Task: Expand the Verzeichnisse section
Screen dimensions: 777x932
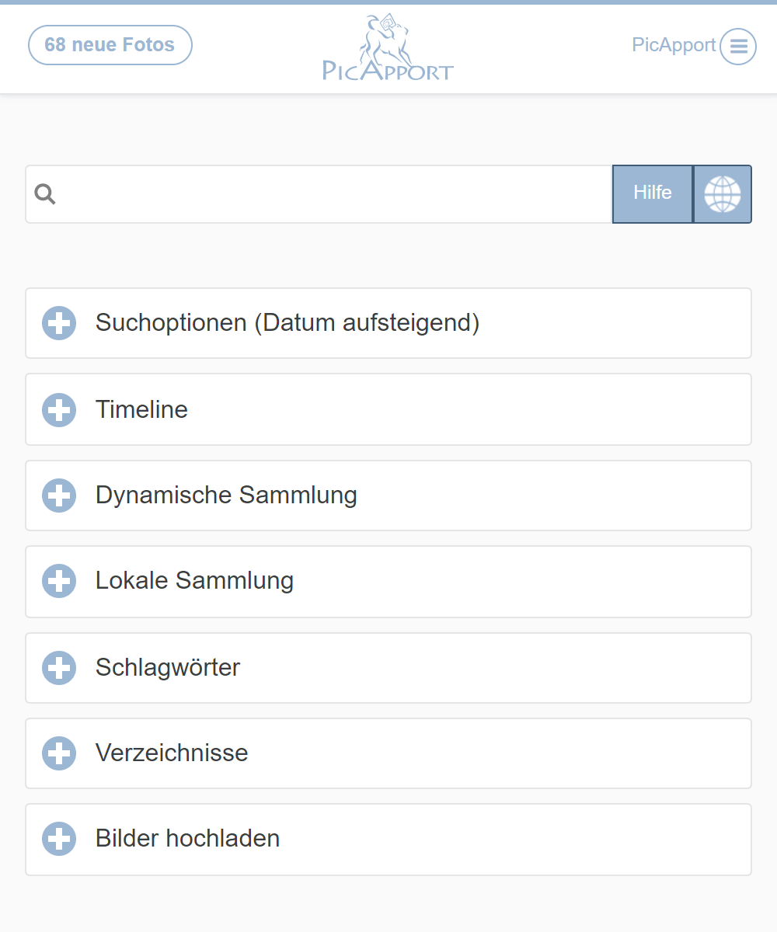Action: click(x=172, y=753)
